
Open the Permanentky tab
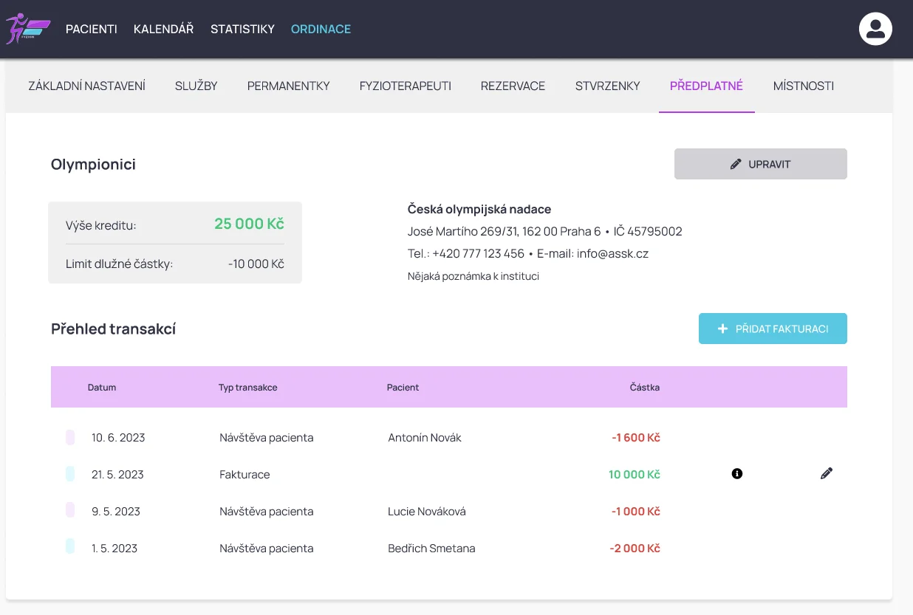pos(288,86)
